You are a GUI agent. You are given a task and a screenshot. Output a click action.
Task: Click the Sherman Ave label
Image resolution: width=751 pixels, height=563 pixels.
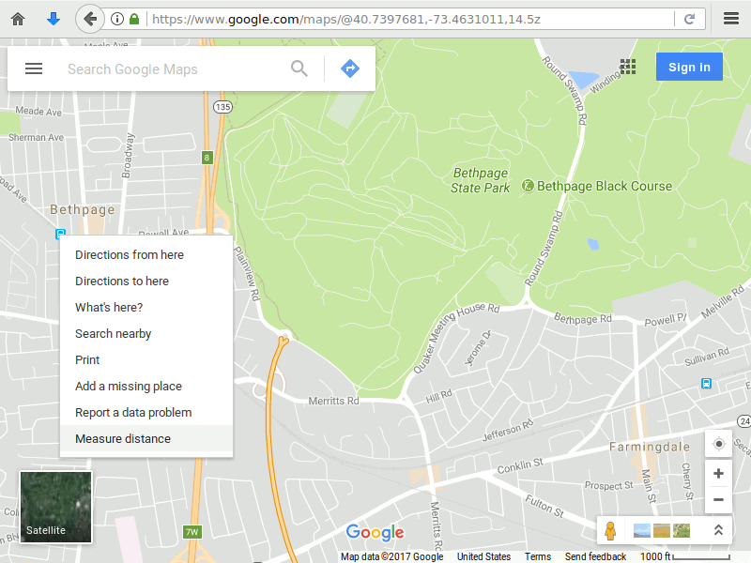tap(36, 137)
